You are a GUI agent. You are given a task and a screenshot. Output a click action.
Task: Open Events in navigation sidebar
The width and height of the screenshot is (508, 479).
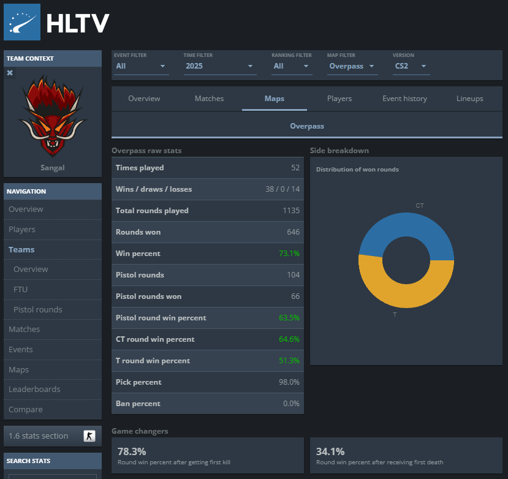(53, 349)
